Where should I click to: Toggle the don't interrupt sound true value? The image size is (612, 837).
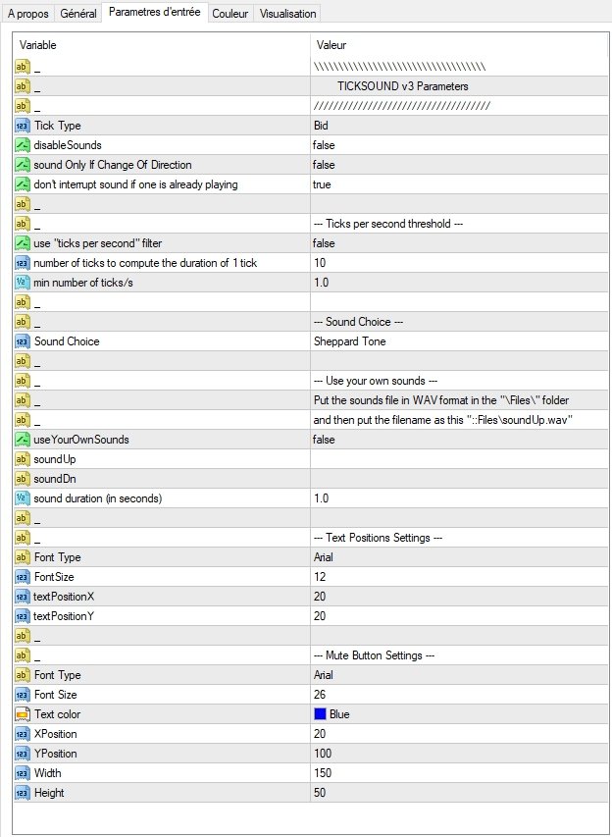(459, 184)
